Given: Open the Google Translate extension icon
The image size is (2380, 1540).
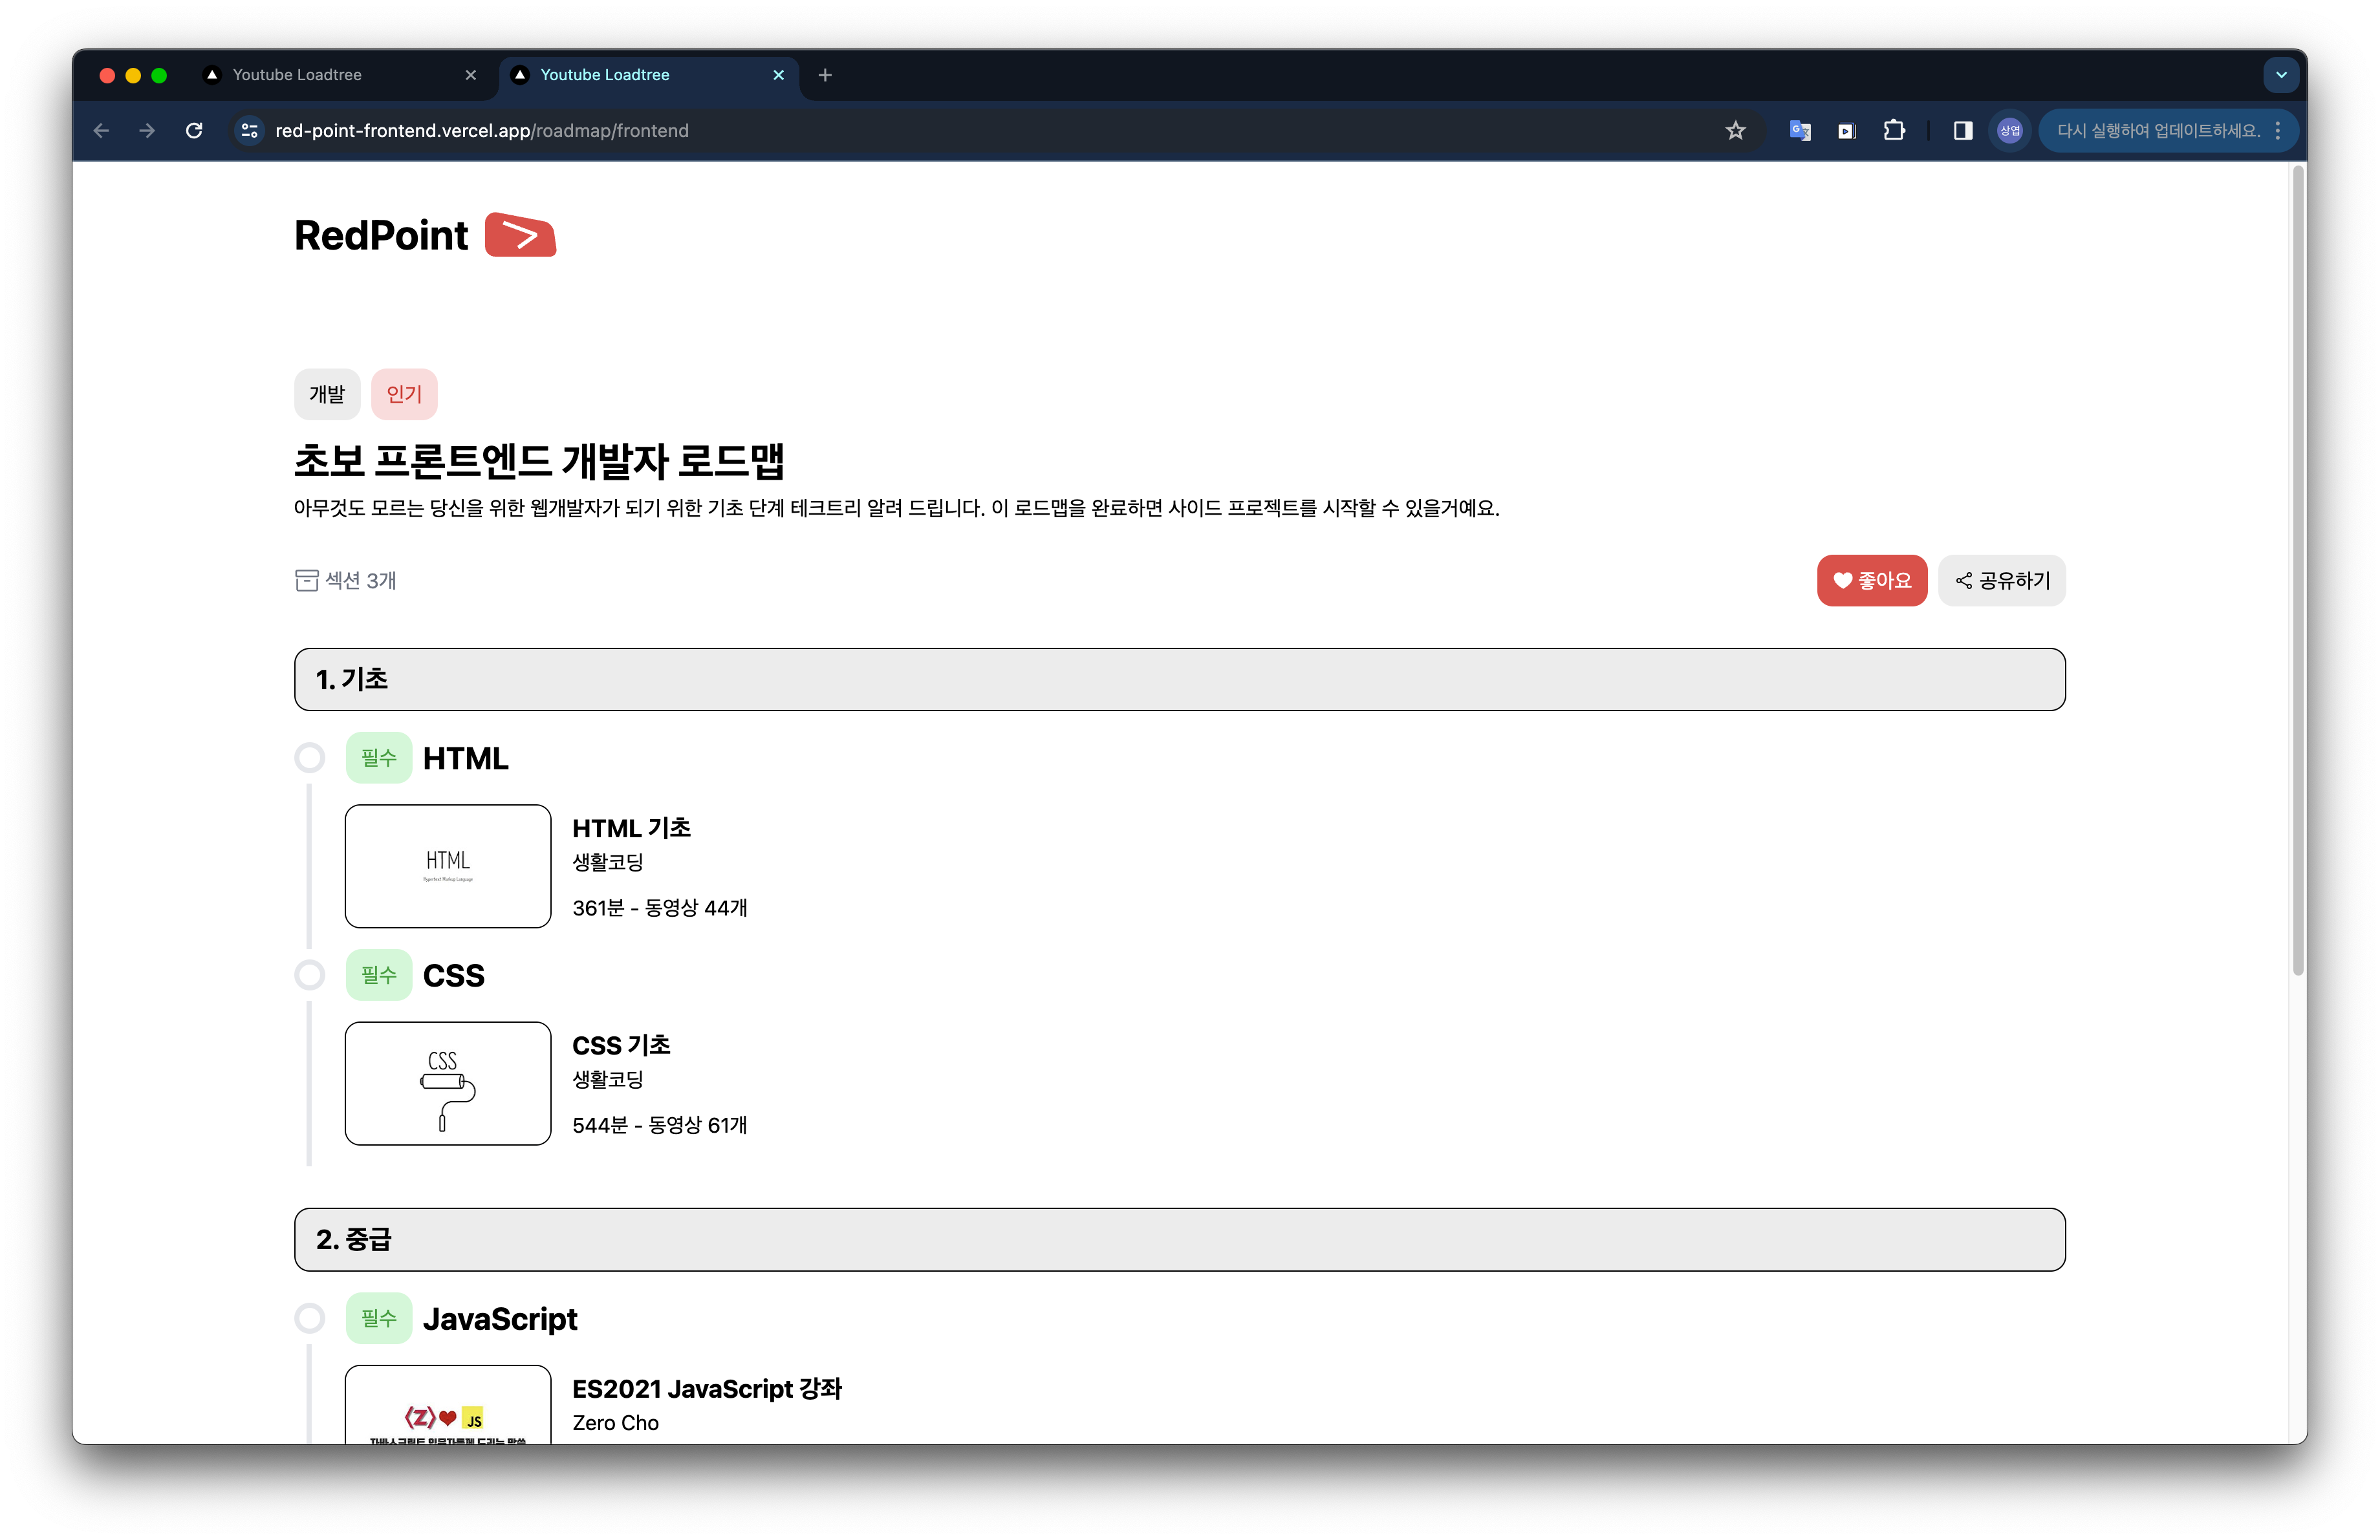Looking at the screenshot, I should coord(1800,131).
